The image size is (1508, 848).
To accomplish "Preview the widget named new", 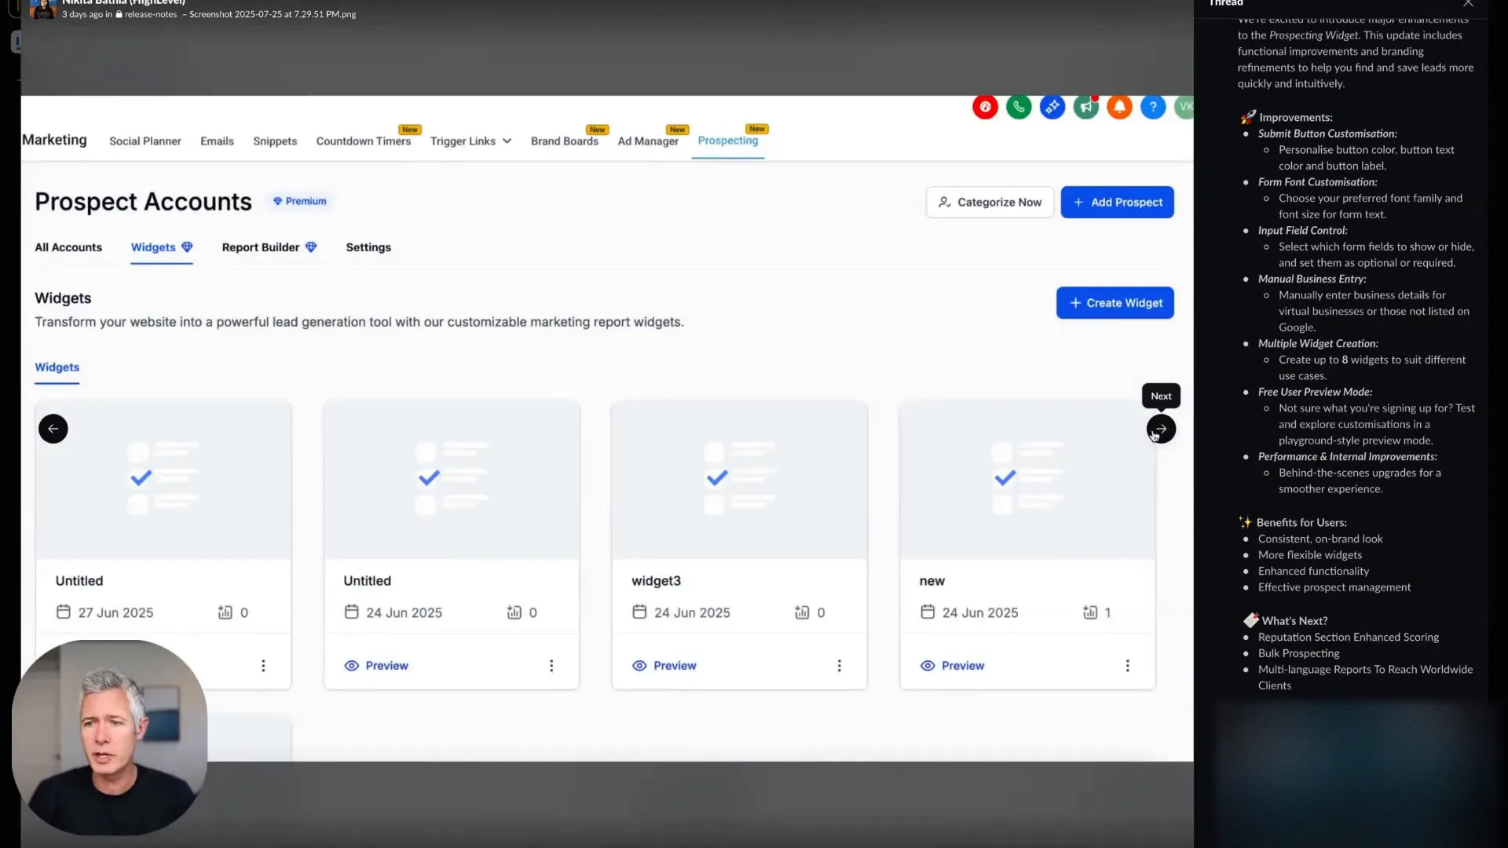I will (953, 666).
